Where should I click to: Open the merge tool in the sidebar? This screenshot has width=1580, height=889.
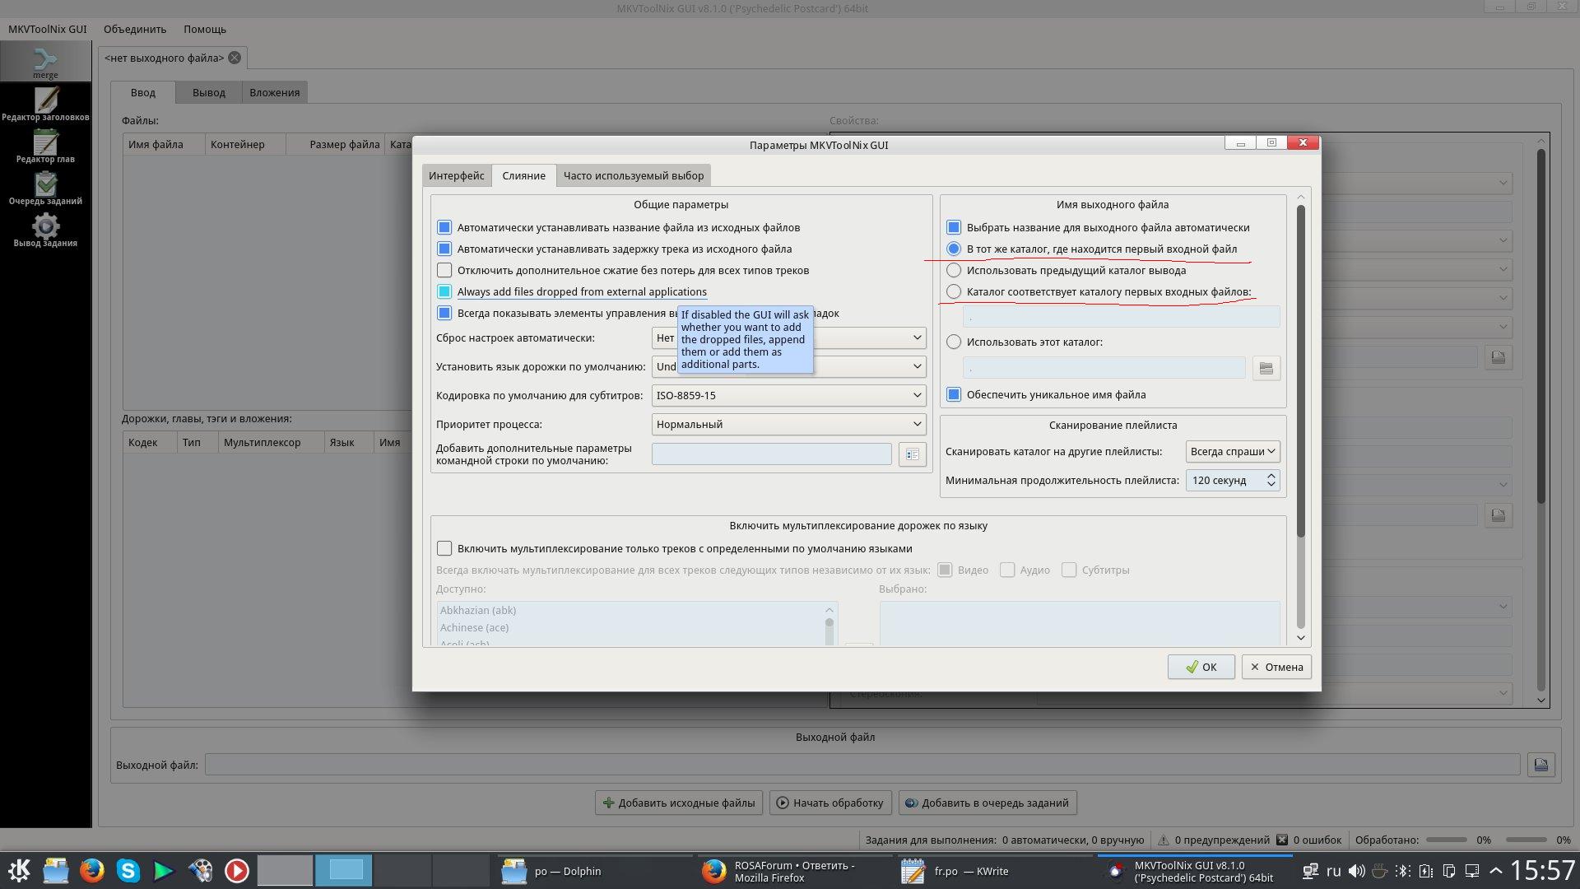click(x=45, y=63)
